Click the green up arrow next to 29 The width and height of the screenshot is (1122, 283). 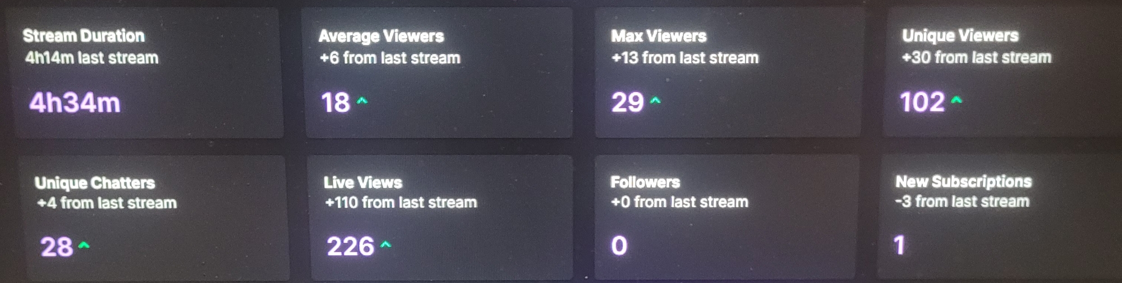tap(655, 101)
